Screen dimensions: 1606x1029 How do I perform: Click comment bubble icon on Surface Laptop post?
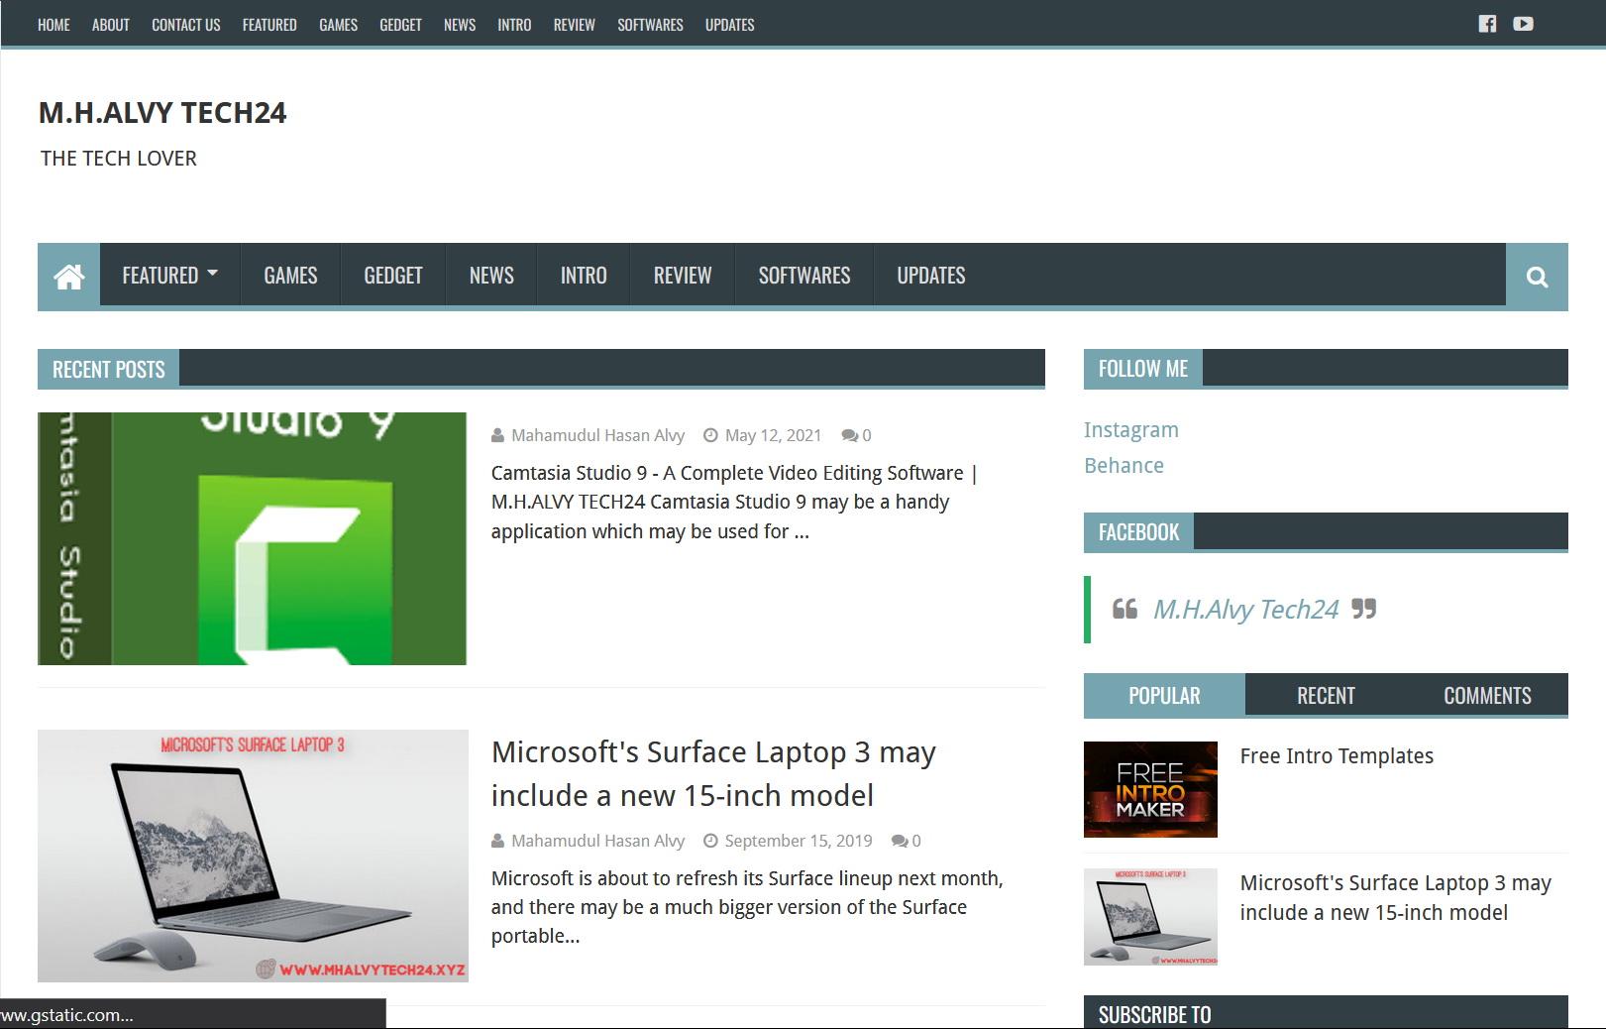coord(900,841)
